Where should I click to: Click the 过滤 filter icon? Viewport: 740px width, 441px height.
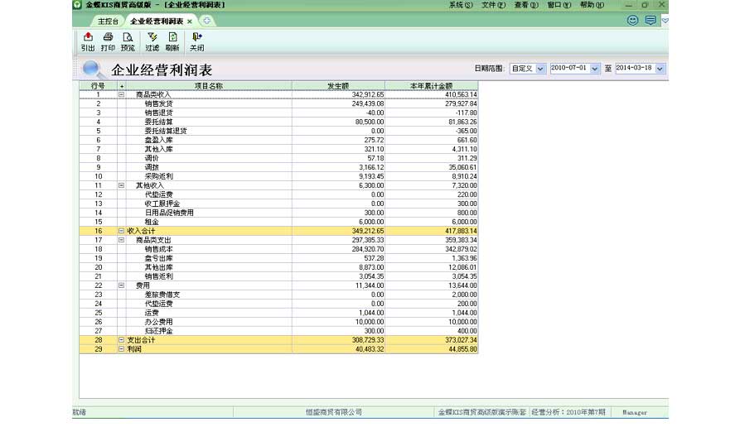152,41
